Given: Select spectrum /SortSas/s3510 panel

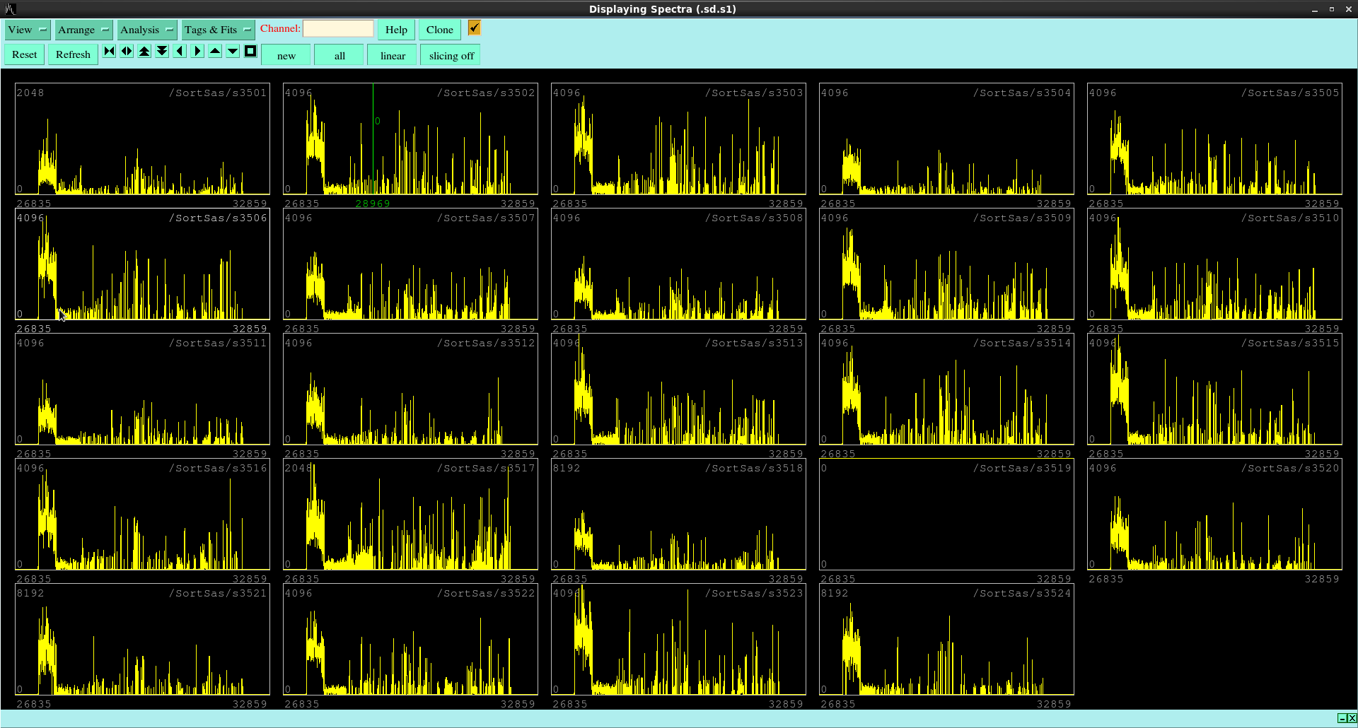Looking at the screenshot, I should (x=1214, y=264).
